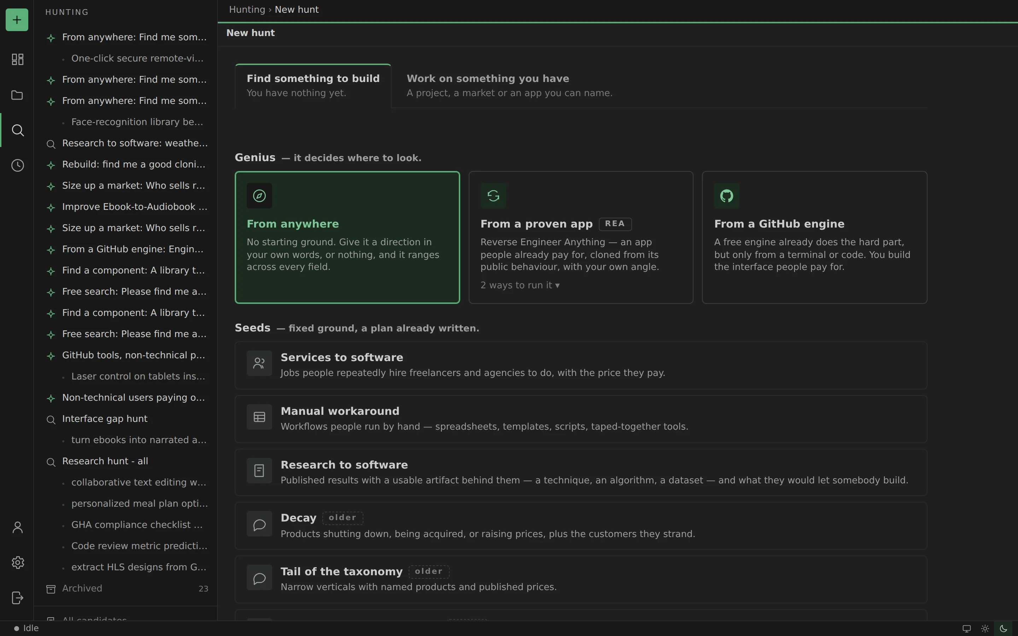Click the document icon for Research to software
Image resolution: width=1018 pixels, height=636 pixels.
pos(259,470)
